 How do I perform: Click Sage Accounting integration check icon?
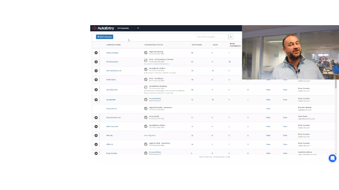(146, 53)
